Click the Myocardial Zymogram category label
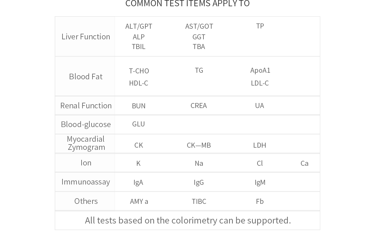The image size is (375, 241). pyautogui.click(x=86, y=143)
